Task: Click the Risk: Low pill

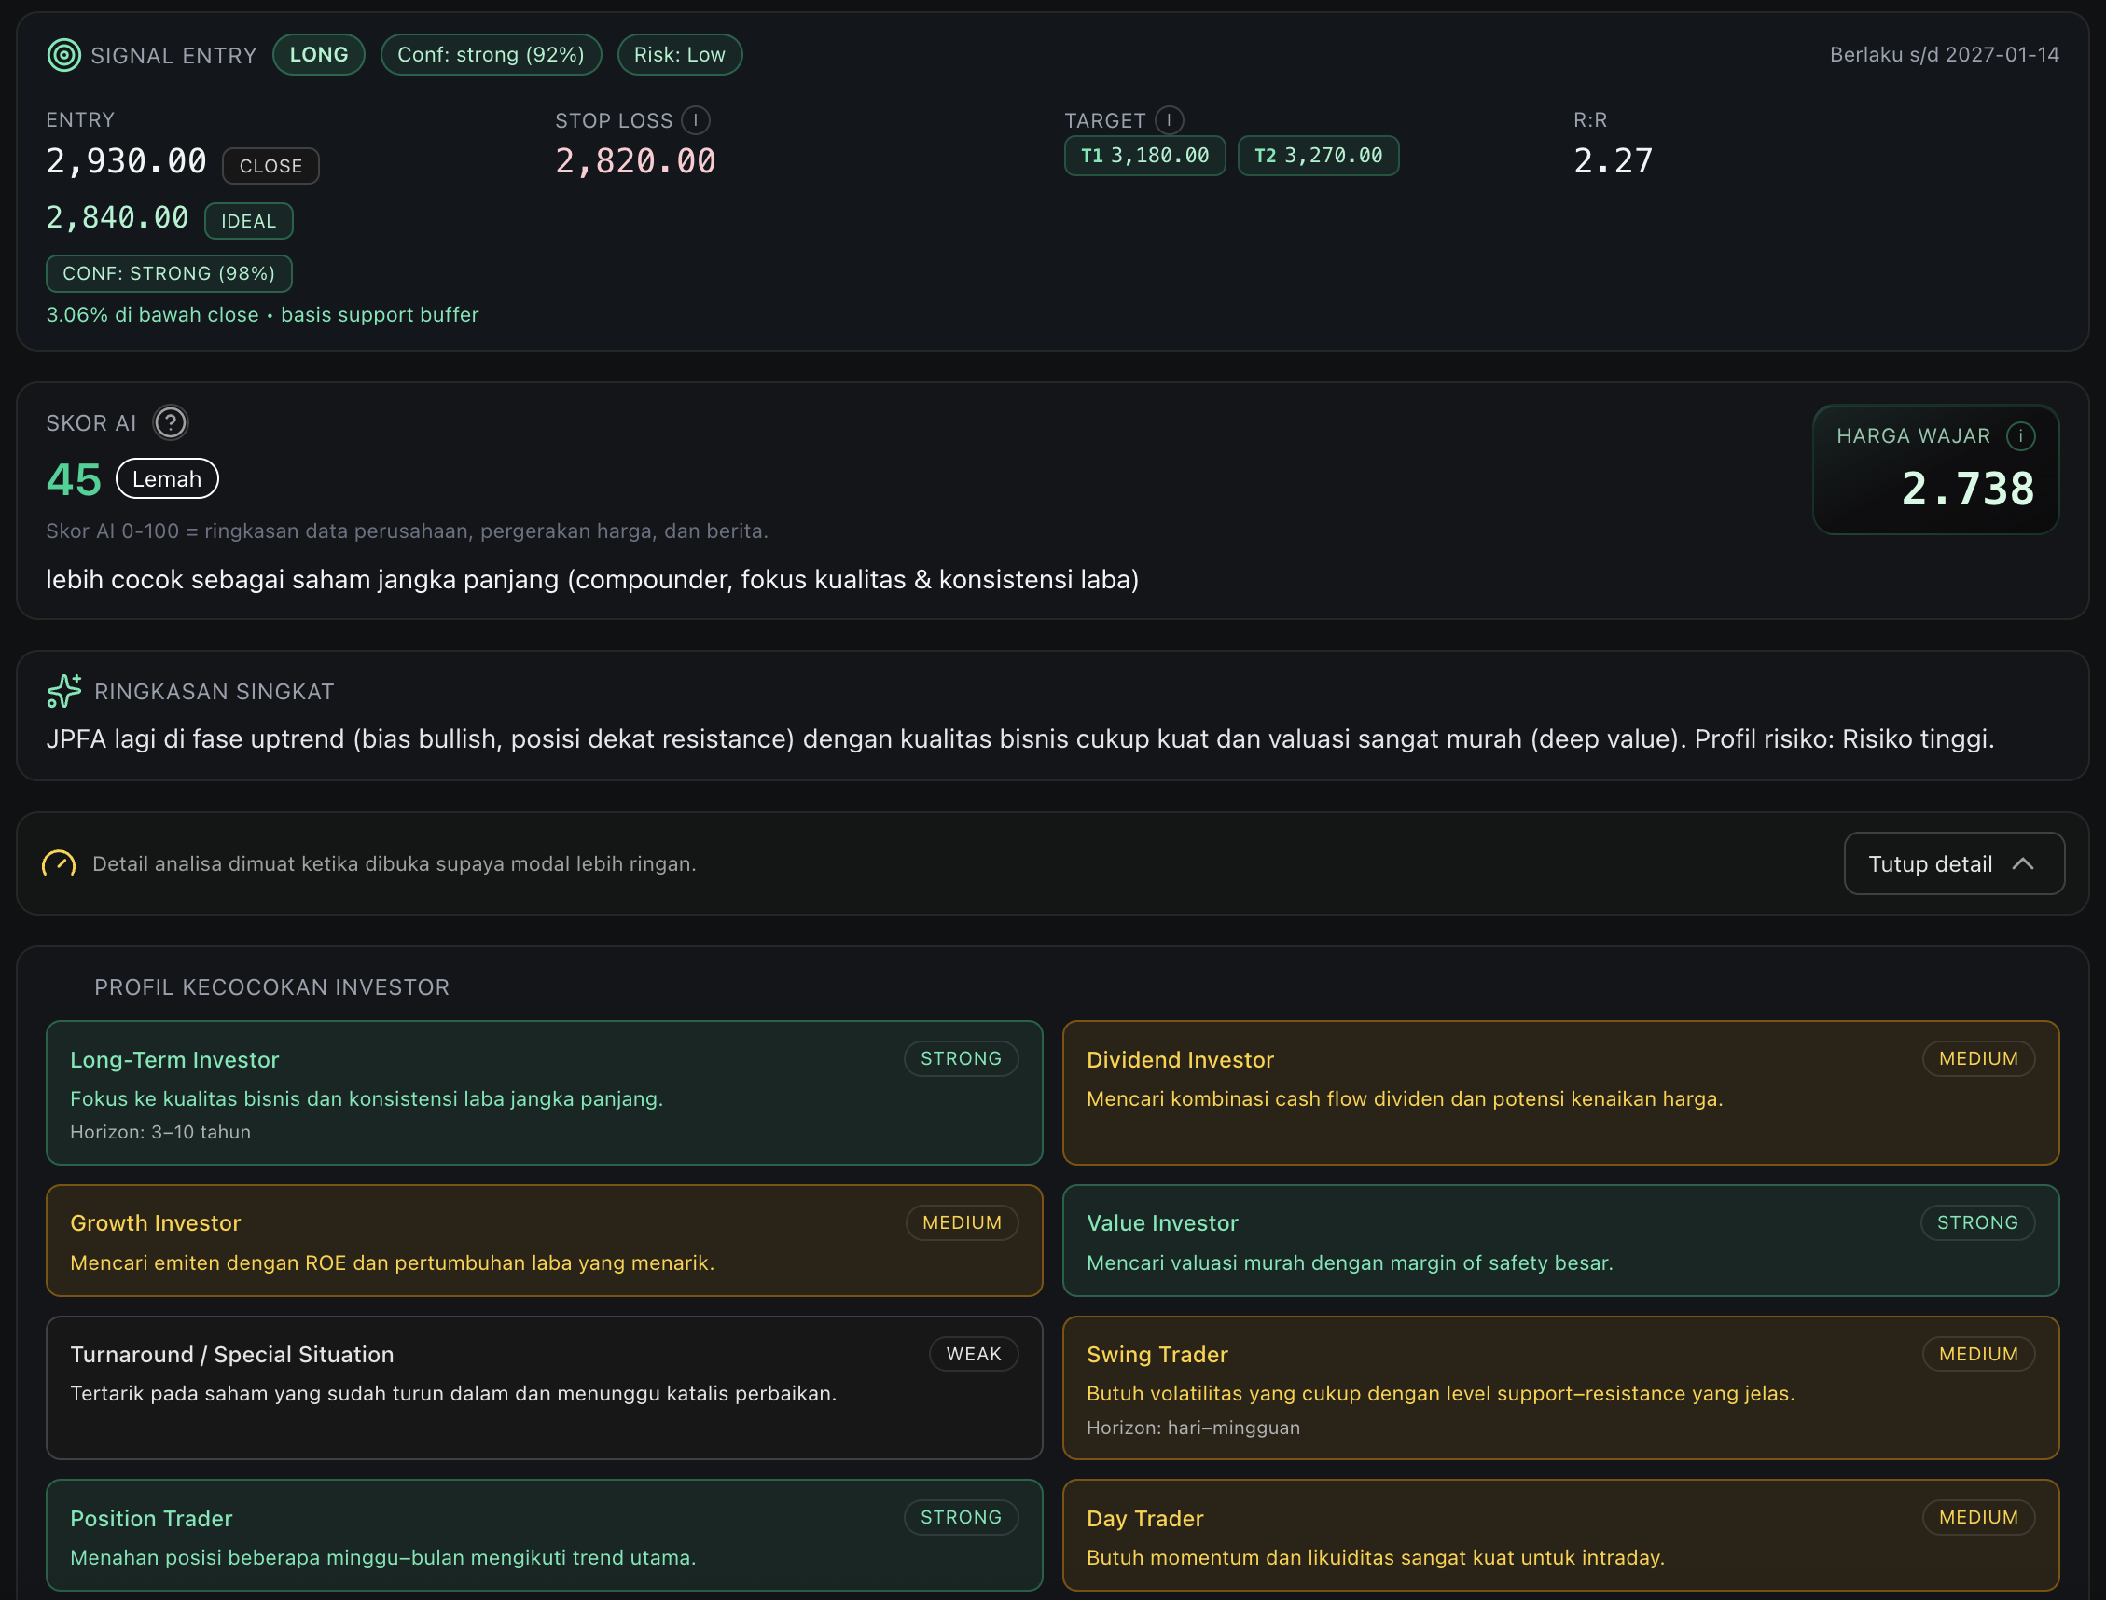Action: tap(679, 55)
